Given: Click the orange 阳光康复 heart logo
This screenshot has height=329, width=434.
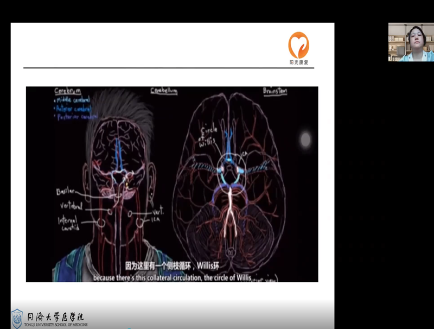Looking at the screenshot, I should click(x=299, y=48).
